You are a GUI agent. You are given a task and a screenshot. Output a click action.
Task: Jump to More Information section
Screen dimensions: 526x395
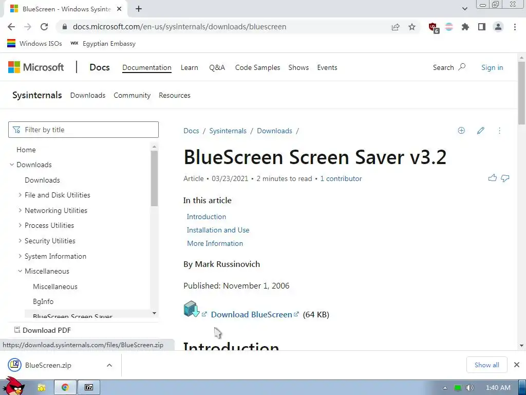pyautogui.click(x=215, y=243)
